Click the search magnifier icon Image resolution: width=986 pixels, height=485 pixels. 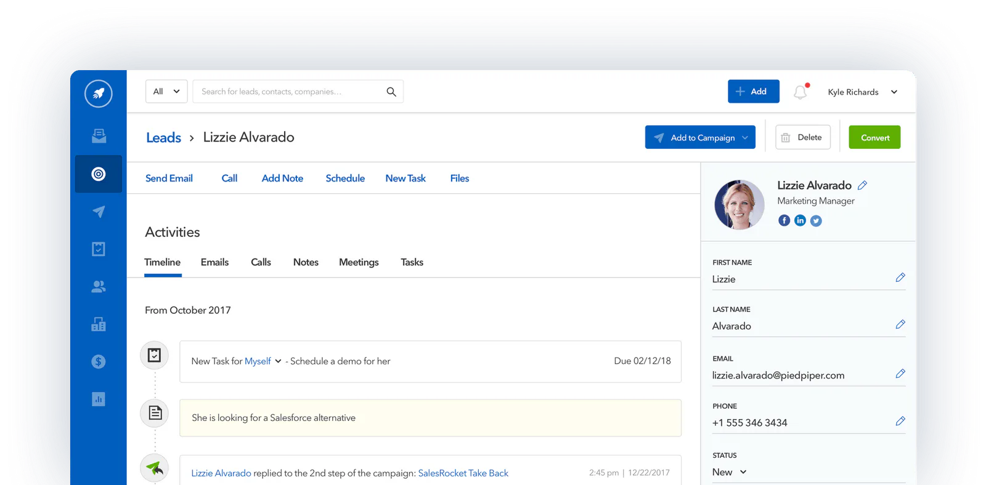(391, 92)
